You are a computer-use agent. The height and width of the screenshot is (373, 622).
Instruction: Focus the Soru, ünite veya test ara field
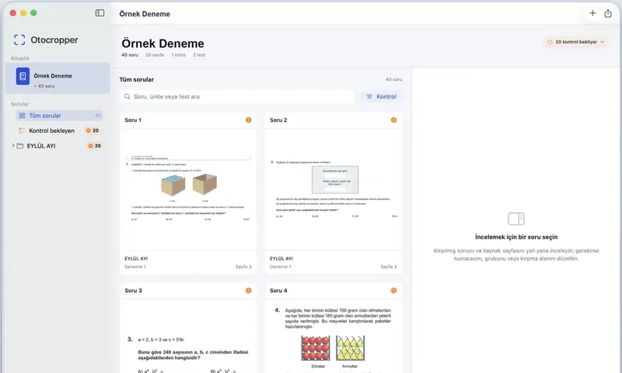tap(237, 96)
